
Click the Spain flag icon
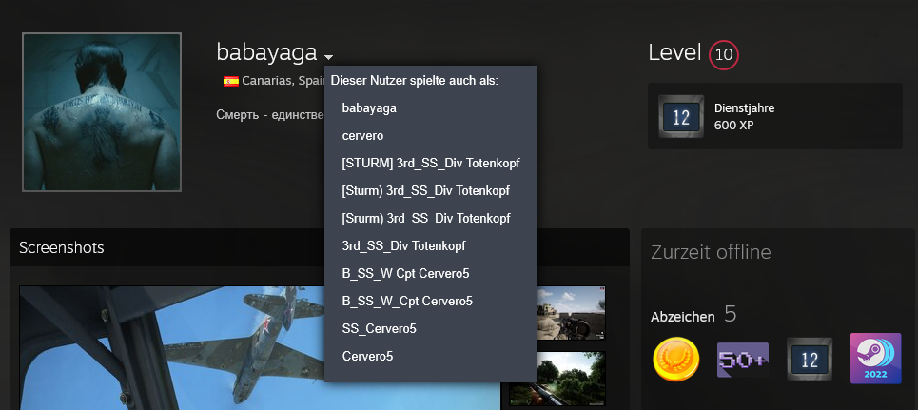pos(230,82)
